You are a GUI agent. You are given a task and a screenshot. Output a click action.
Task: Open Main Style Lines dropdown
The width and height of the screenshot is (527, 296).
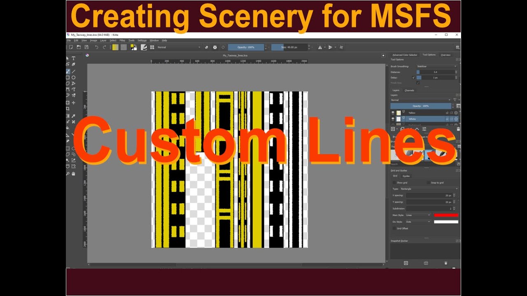point(418,215)
